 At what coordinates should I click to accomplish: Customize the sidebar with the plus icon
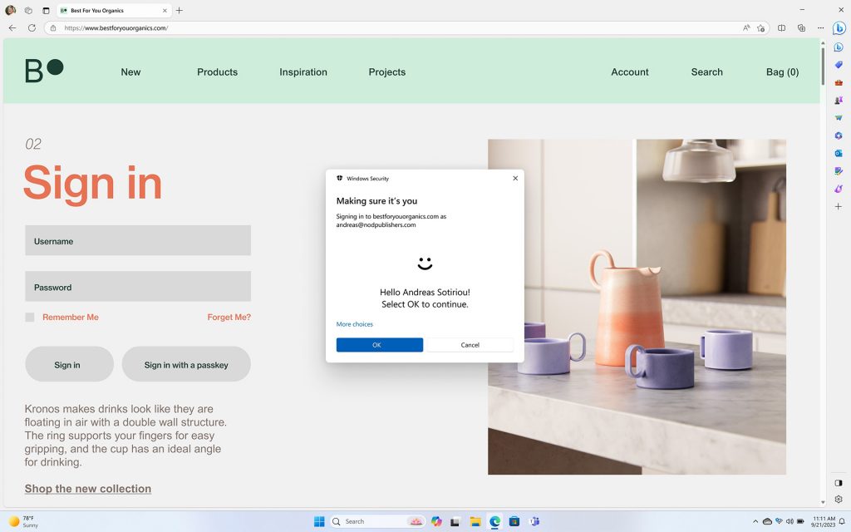click(x=838, y=206)
